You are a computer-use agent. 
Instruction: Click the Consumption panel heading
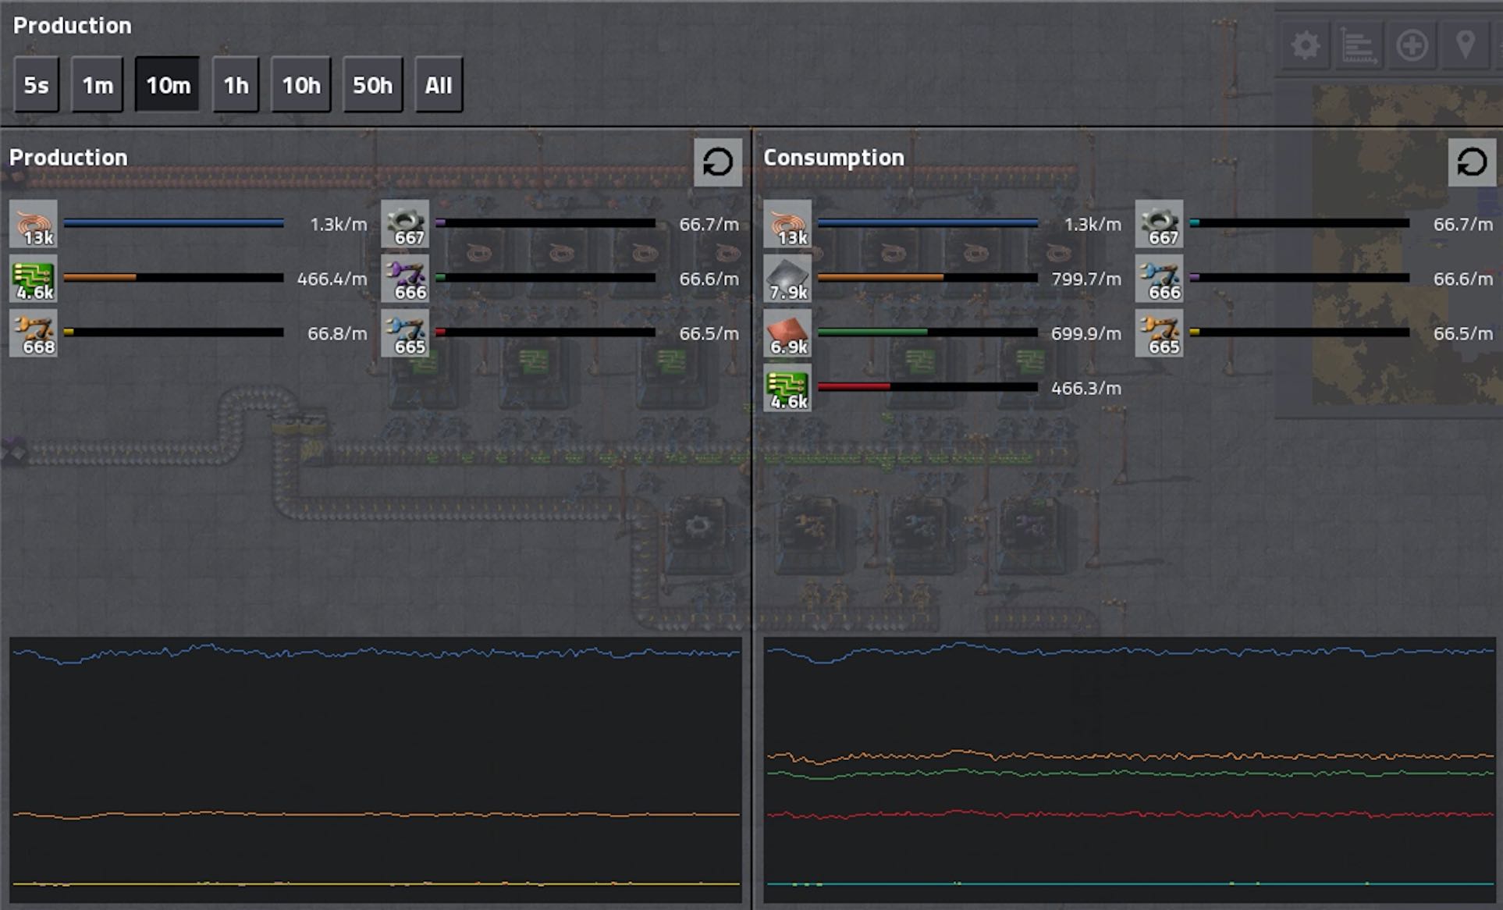833,157
